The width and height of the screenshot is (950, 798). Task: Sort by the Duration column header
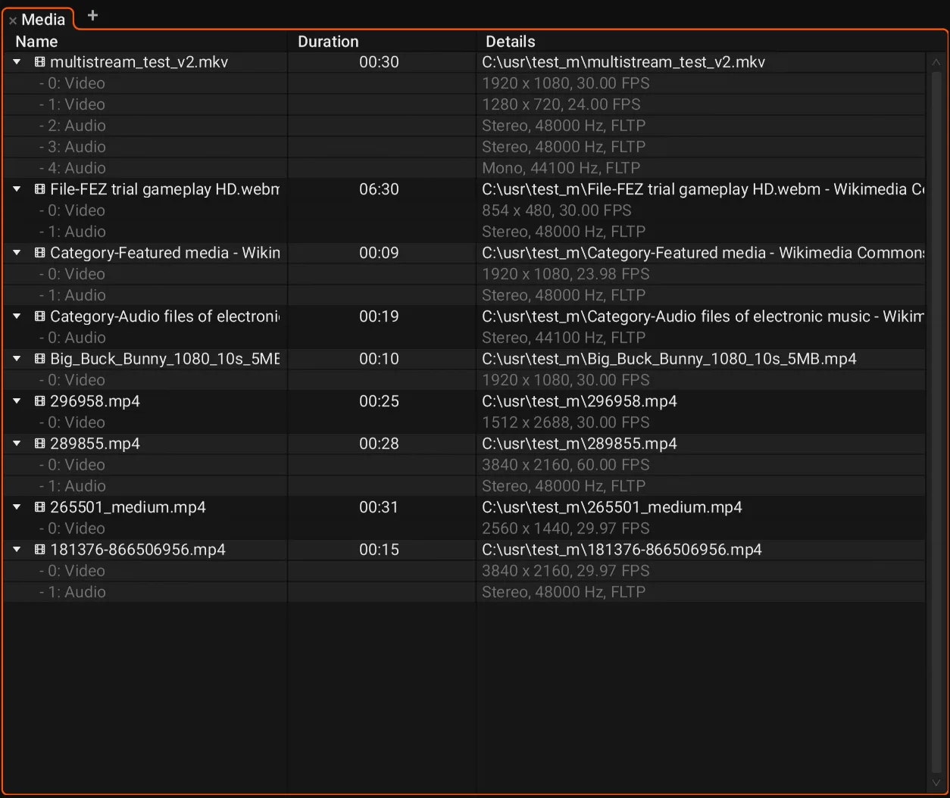click(328, 42)
